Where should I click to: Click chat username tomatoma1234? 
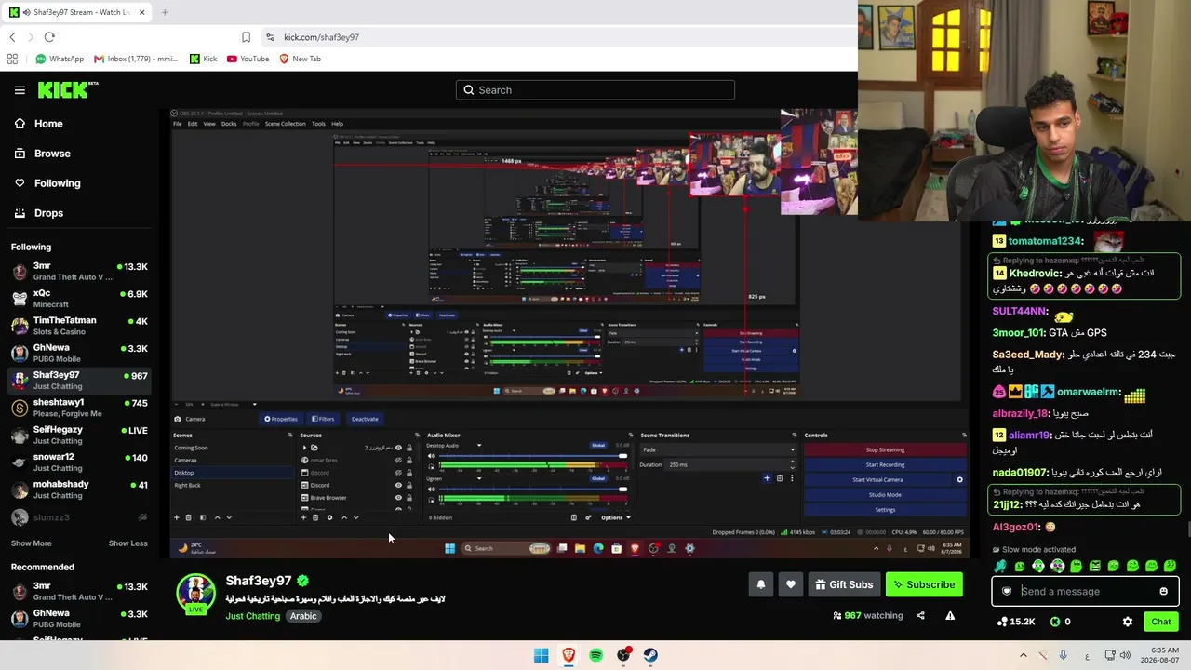tap(1045, 241)
